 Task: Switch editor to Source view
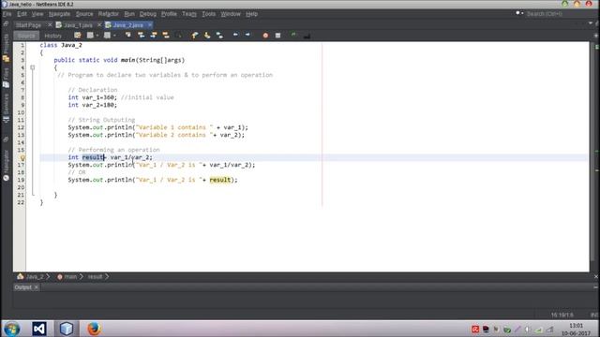(x=26, y=36)
